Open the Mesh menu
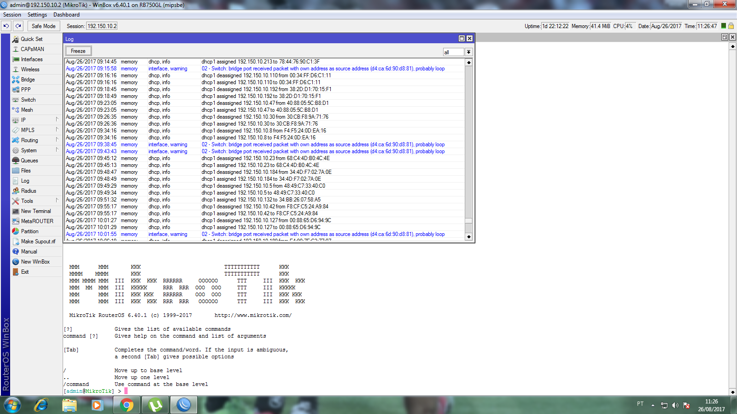The image size is (737, 414). coord(27,110)
